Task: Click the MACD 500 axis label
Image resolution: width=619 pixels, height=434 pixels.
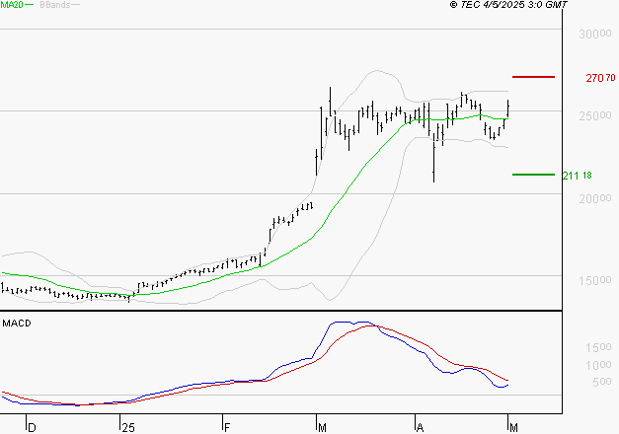Action: click(x=602, y=382)
